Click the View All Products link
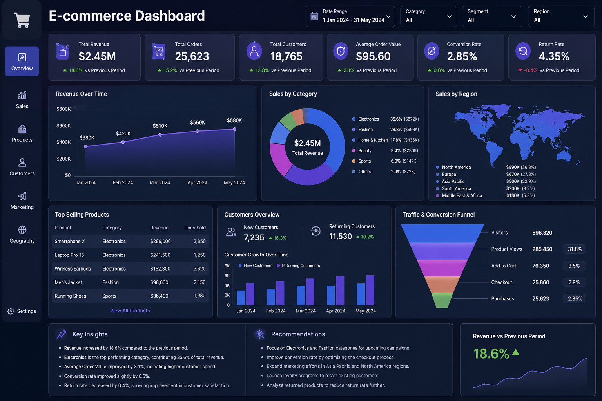This screenshot has width=602, height=401. [x=130, y=311]
